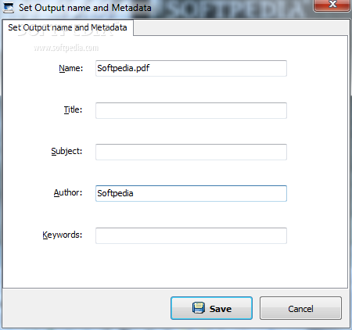
Task: Activate the Keywords input box
Action: (x=191, y=235)
